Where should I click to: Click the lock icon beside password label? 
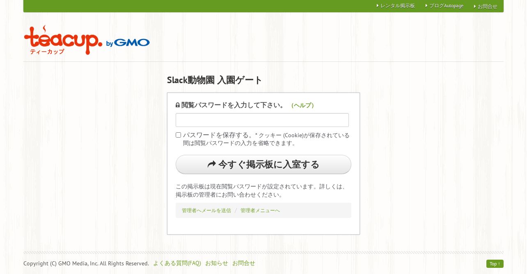(178, 105)
